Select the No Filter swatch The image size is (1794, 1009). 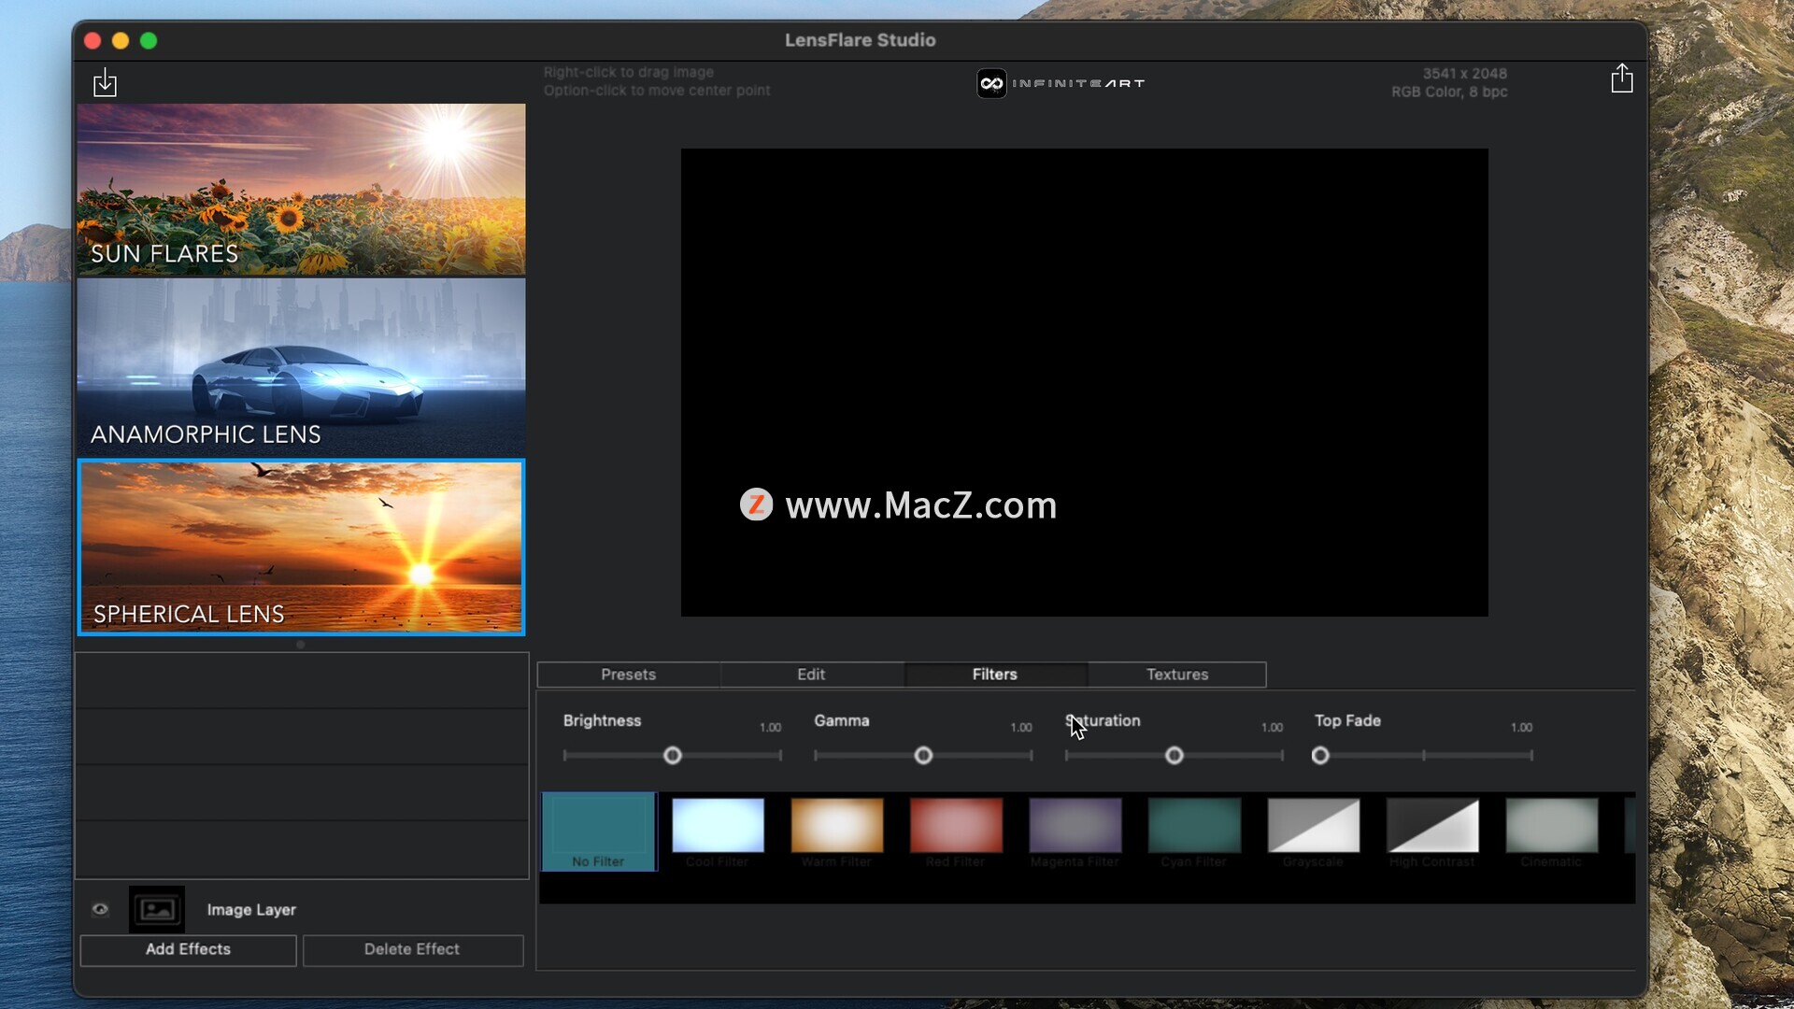tap(599, 831)
